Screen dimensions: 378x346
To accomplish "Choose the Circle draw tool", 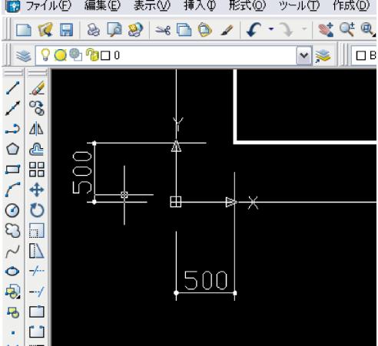I will click(12, 210).
